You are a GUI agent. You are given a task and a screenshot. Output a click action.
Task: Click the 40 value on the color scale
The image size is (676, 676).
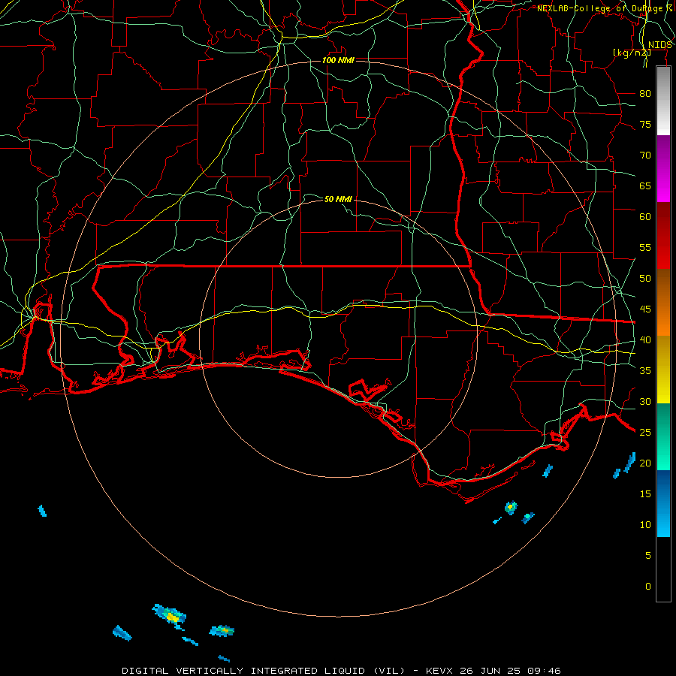(645, 340)
